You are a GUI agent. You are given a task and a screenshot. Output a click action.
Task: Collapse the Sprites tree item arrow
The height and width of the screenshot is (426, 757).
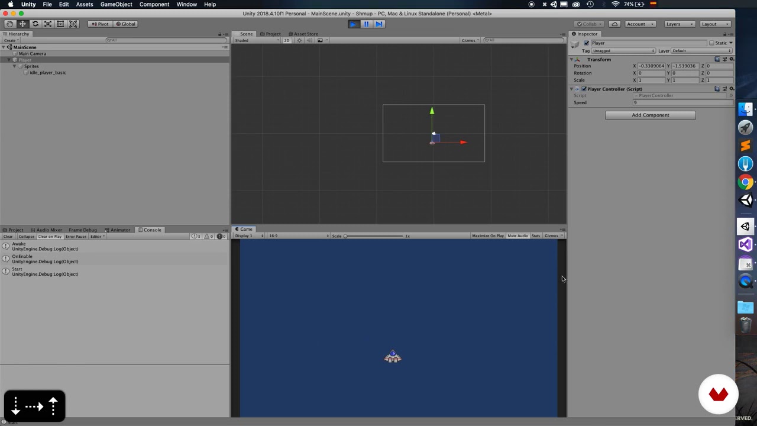(x=14, y=66)
